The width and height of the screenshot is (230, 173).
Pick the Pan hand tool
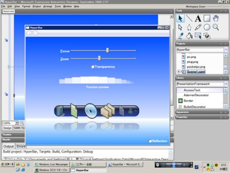coord(216,18)
